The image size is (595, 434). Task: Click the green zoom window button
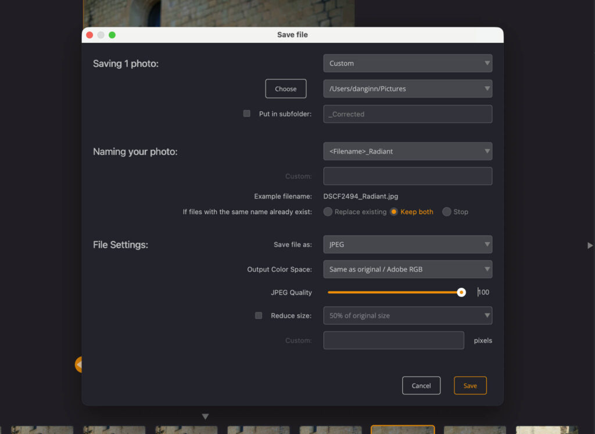pos(112,35)
